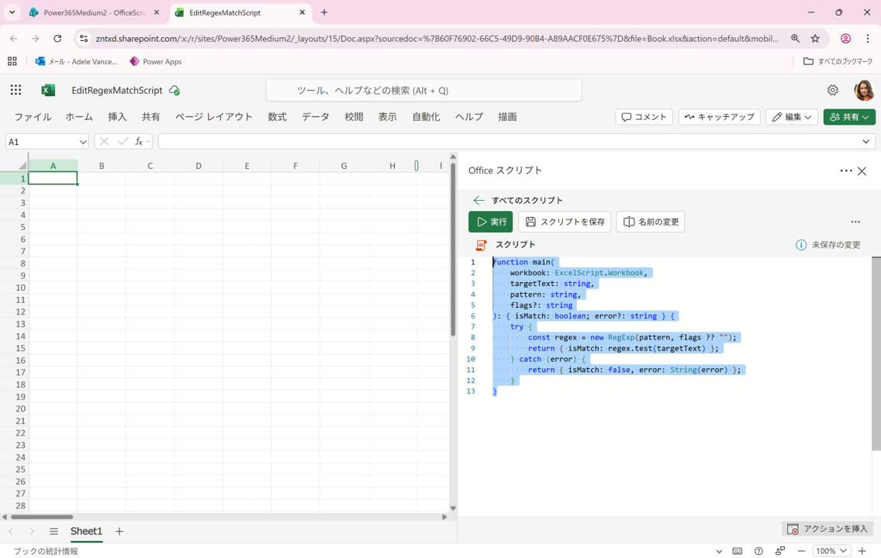Switch to the Power365Medium2 browser tab
Viewport: 881px width, 558px height.
pyautogui.click(x=93, y=13)
